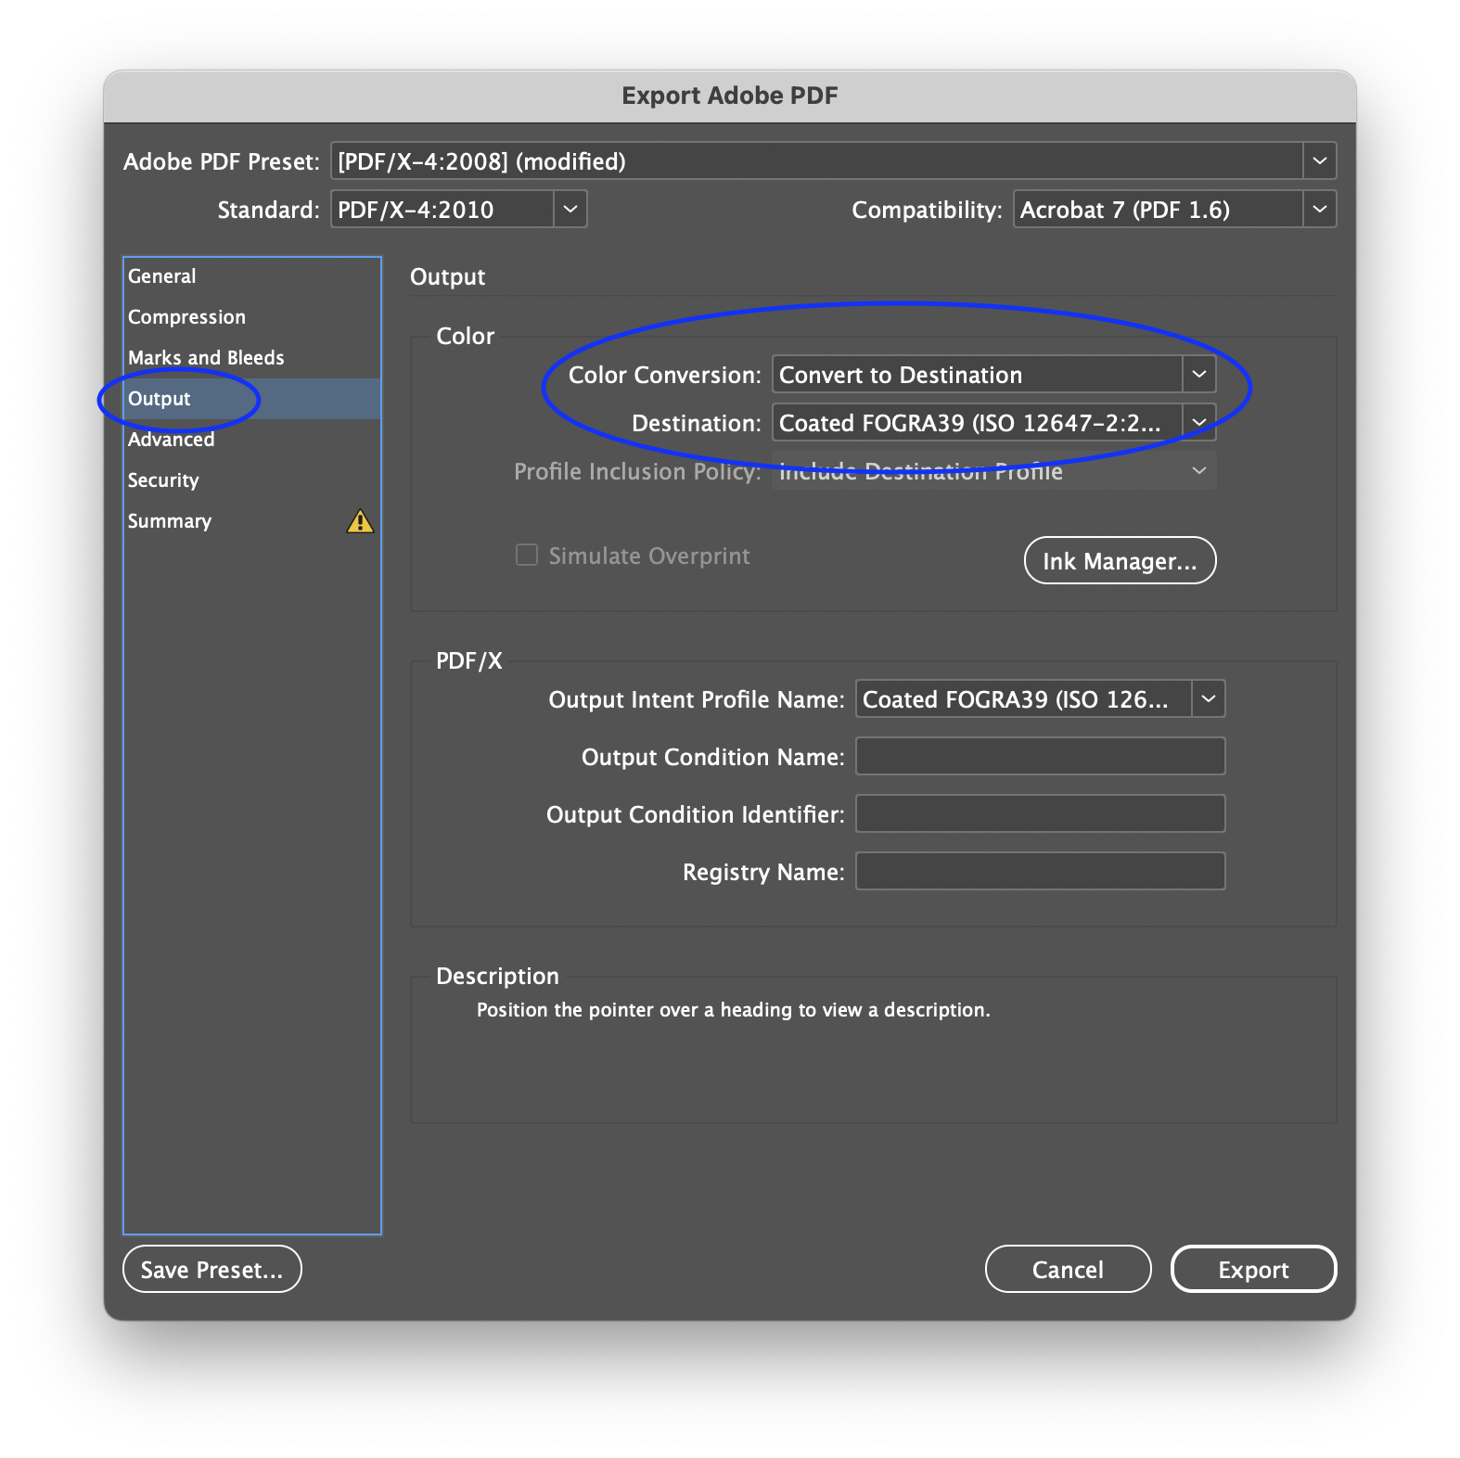Switch to the General section

coord(162,276)
